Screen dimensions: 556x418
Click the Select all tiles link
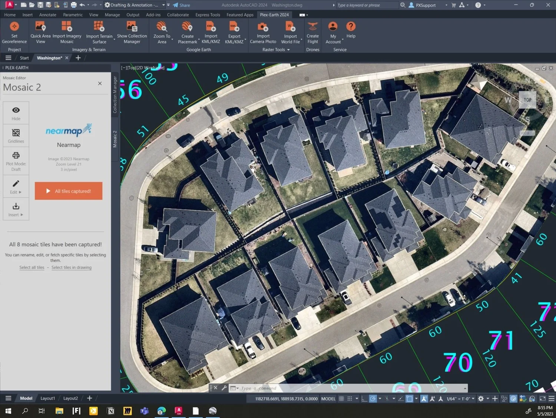click(32, 267)
